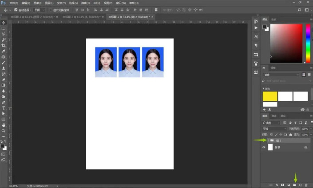The height and width of the screenshot is (188, 313).
Task: Click inside the red color picker field
Action: [x=286, y=44]
